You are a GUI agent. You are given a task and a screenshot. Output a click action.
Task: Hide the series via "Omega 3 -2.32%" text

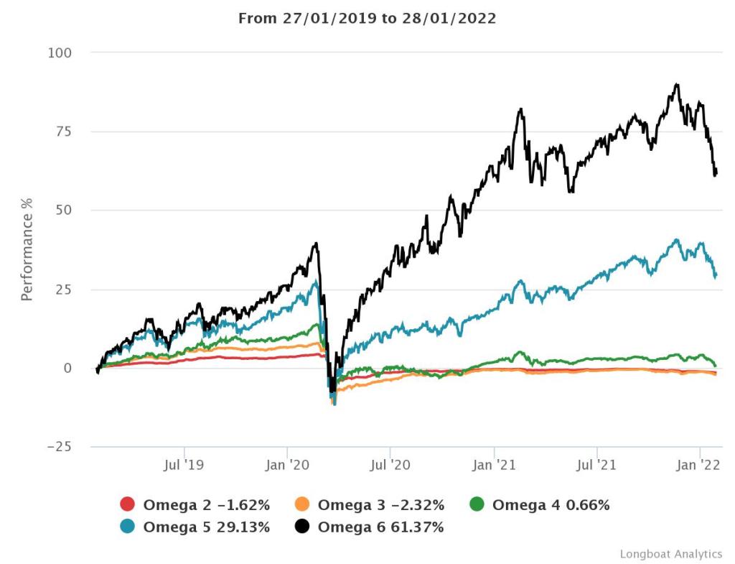click(x=381, y=504)
